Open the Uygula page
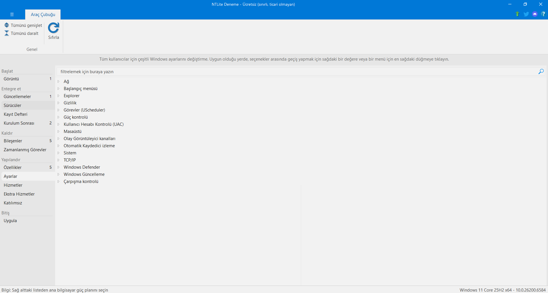 click(x=28, y=221)
